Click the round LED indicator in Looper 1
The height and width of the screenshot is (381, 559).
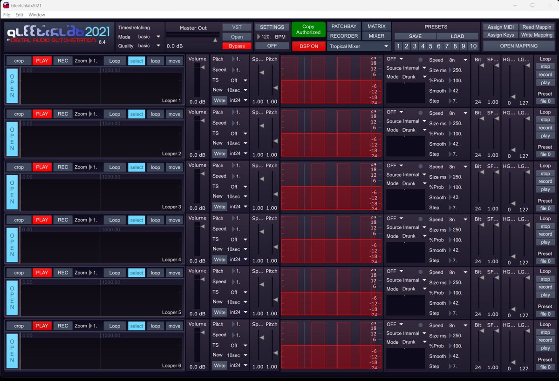coord(421,60)
